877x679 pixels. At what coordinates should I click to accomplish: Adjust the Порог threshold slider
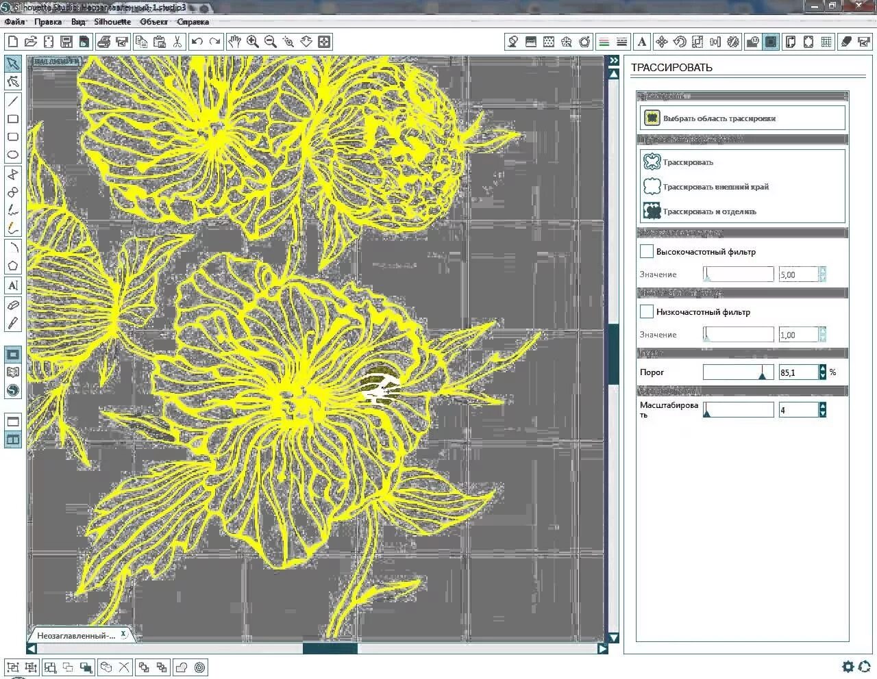click(739, 372)
